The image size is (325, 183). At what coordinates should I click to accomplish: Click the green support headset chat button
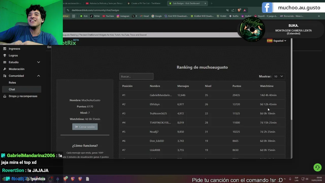(x=317, y=167)
